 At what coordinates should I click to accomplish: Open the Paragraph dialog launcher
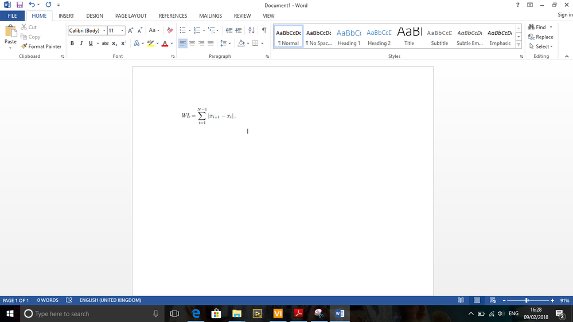267,57
